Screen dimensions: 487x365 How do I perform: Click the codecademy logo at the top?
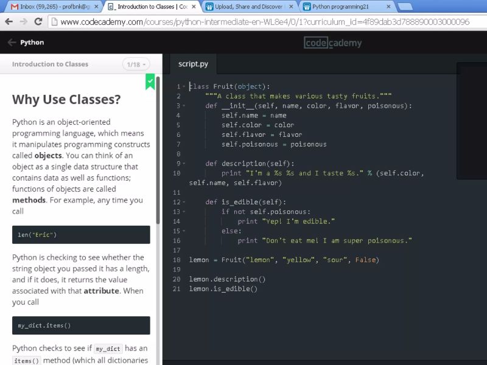tap(332, 43)
